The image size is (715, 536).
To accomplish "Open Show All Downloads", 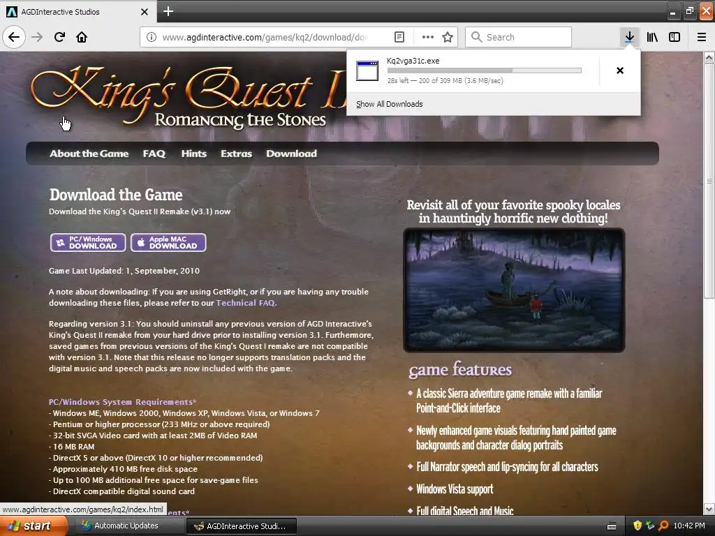I will coord(390,104).
